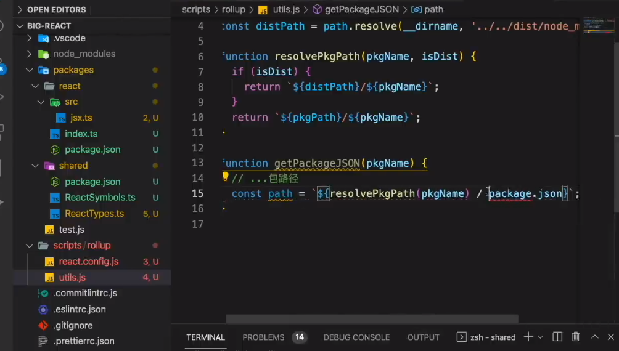Screen dimensions: 619x351
Task: Open index.ts in the react folder
Action: coord(81,134)
